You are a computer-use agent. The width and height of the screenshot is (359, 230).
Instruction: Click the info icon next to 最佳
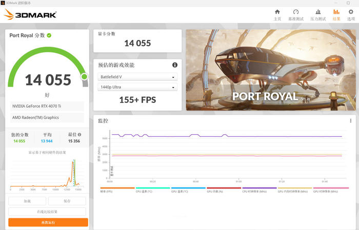click(78, 134)
